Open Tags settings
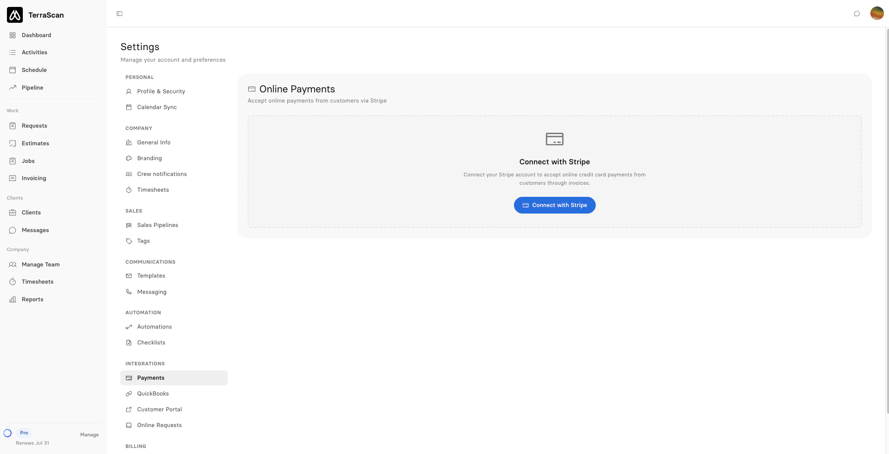The height and width of the screenshot is (454, 889). coord(174,241)
